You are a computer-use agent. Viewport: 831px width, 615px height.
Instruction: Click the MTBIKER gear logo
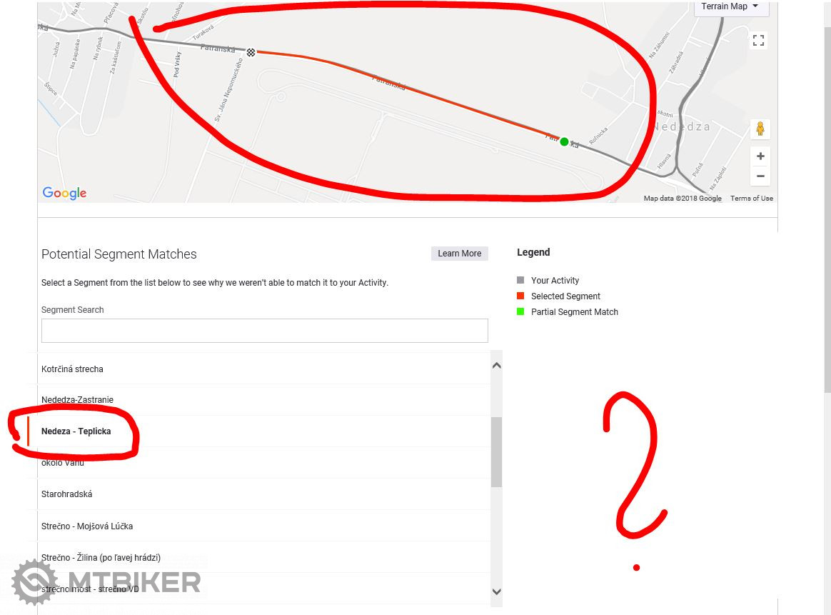click(x=34, y=581)
